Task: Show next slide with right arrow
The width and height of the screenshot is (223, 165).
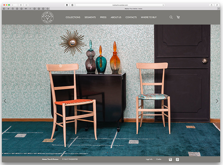Action: click(x=217, y=101)
